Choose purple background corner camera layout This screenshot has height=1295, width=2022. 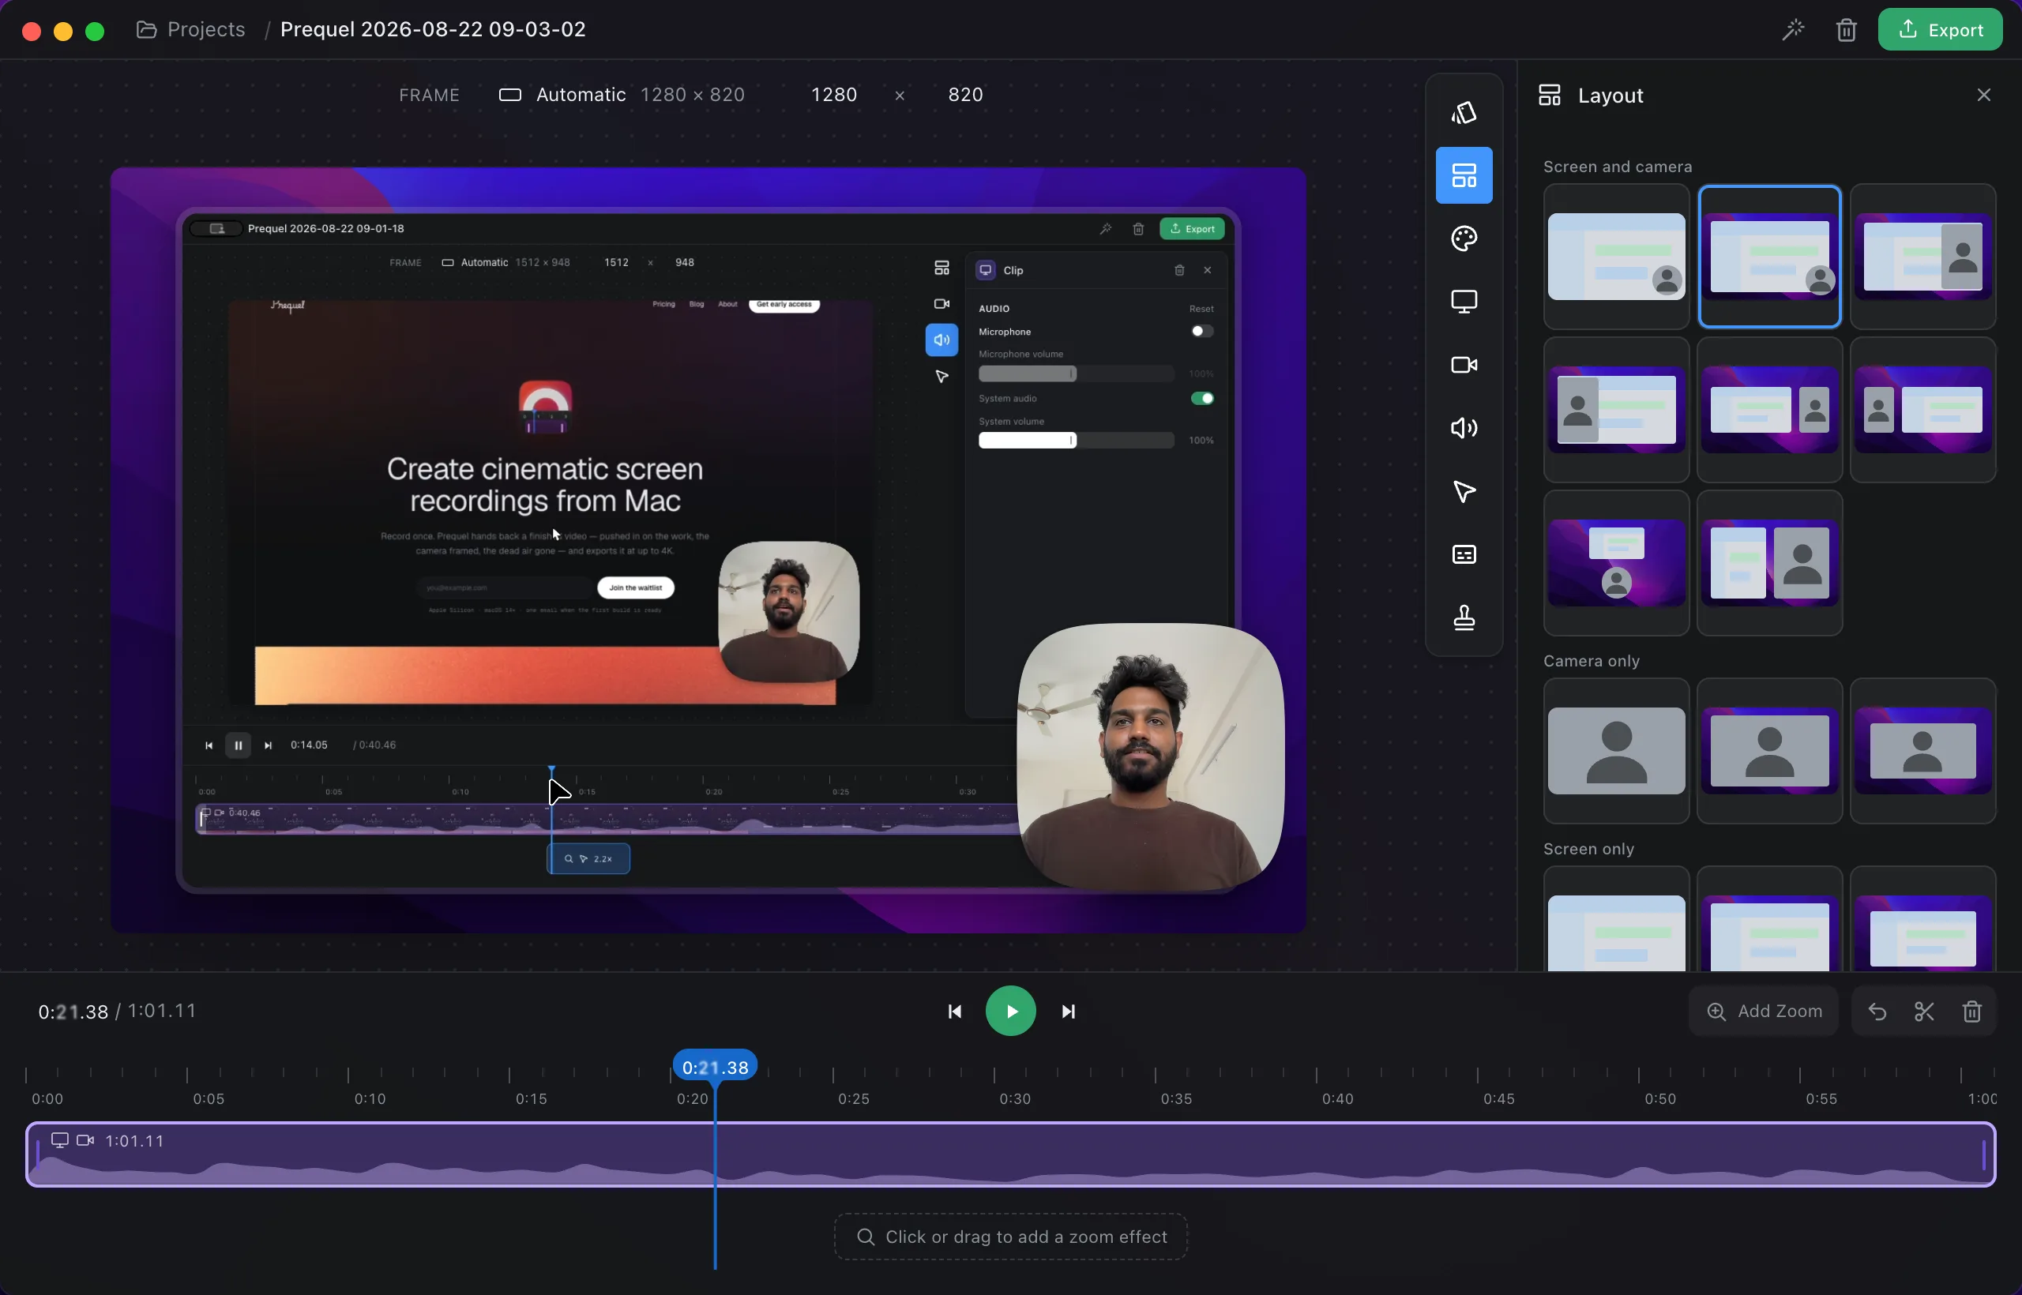(1768, 257)
